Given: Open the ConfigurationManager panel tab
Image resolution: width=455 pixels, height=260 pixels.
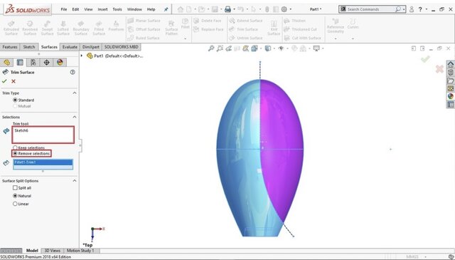Looking at the screenshot, I should click(33, 62).
